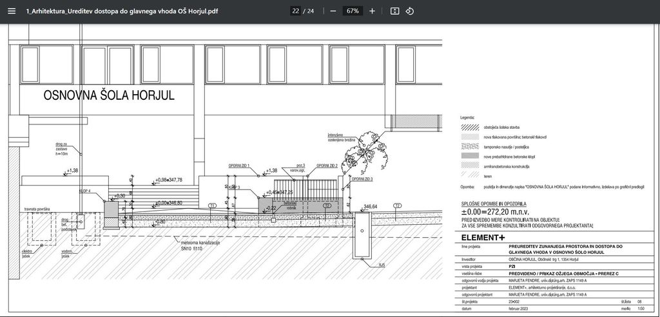Open the sidebar hamburger menu

coord(12,11)
